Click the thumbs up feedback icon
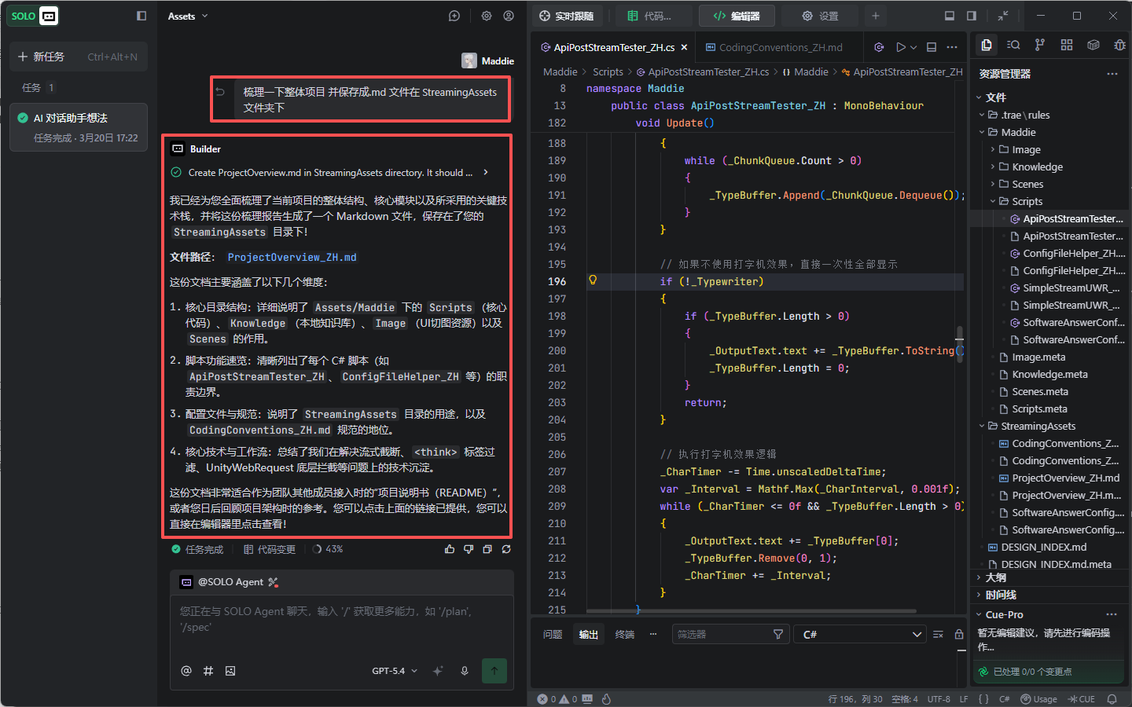This screenshot has width=1132, height=707. coord(450,549)
